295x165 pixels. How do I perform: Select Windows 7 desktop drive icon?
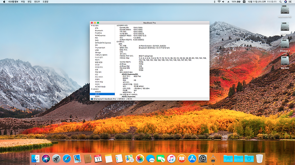click(x=285, y=45)
